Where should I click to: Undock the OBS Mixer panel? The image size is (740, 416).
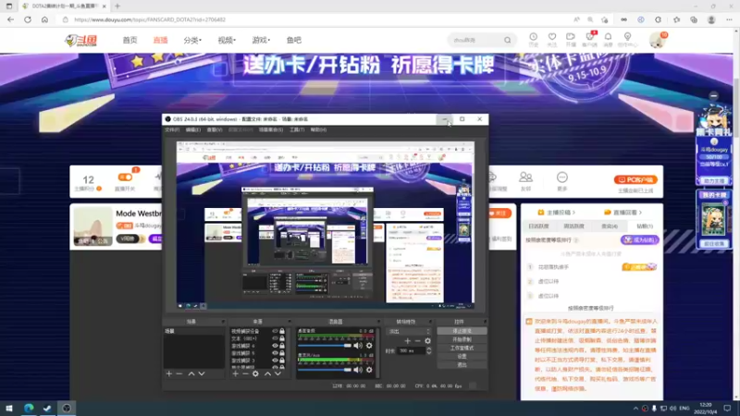pyautogui.click(x=378, y=322)
